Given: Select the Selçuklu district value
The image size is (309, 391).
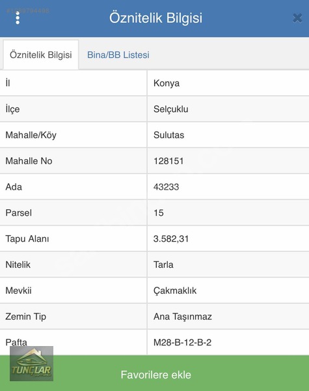Looking at the screenshot, I should 171,109.
